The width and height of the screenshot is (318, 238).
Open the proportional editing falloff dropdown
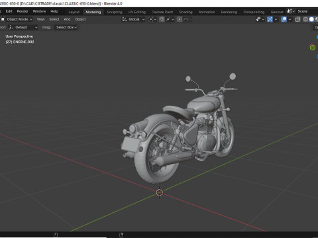click(187, 19)
